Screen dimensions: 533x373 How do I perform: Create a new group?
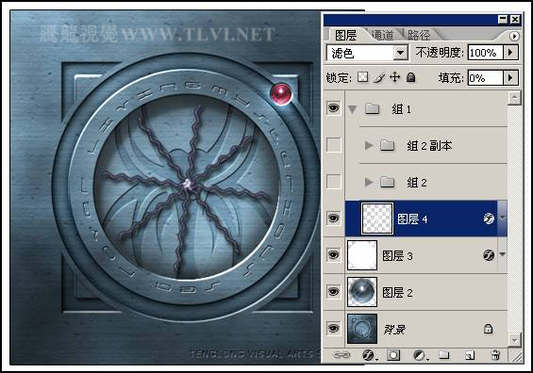tap(444, 355)
